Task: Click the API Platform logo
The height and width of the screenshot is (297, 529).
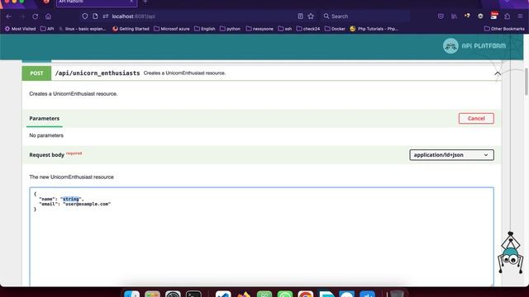Action: coord(474,46)
